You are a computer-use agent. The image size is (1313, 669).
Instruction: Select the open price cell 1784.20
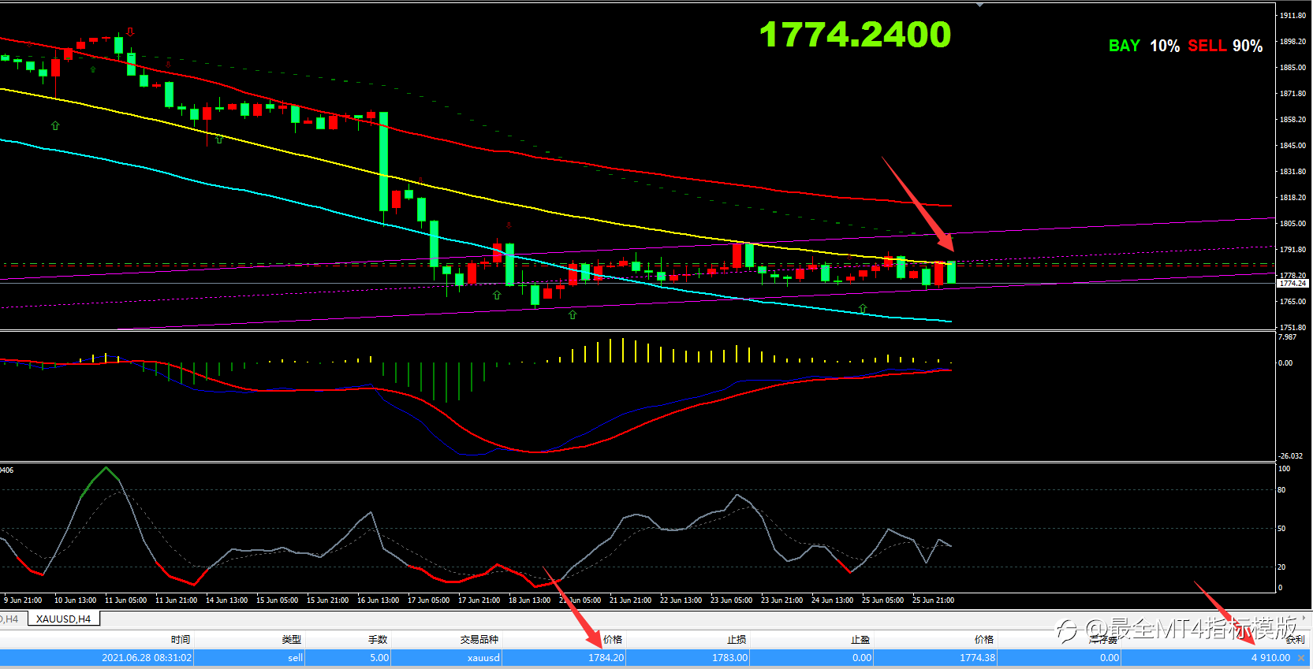coord(606,657)
